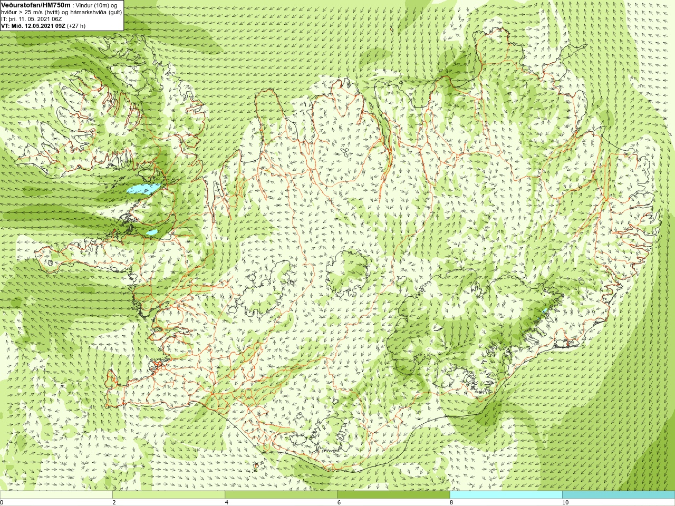Pick the light cyan 8–10 scale segment
The height and width of the screenshot is (506, 675).
click(x=506, y=495)
